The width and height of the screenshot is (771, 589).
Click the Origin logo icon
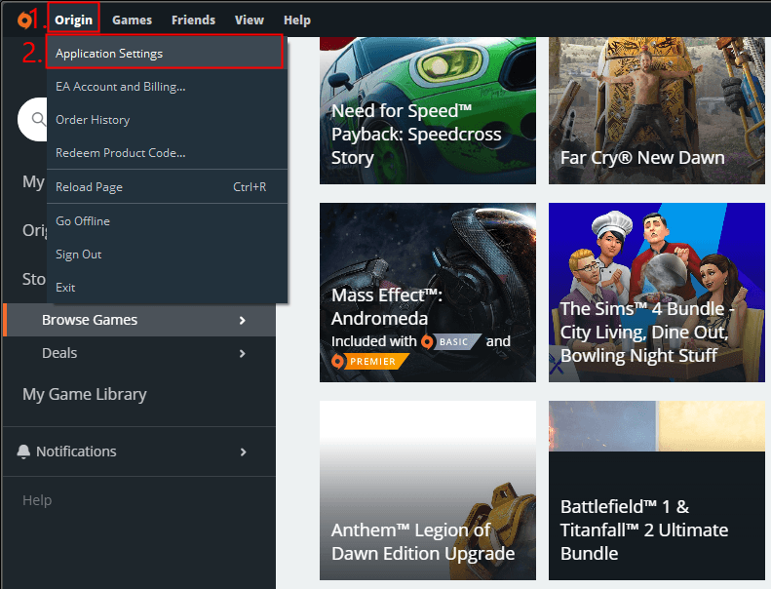point(24,20)
